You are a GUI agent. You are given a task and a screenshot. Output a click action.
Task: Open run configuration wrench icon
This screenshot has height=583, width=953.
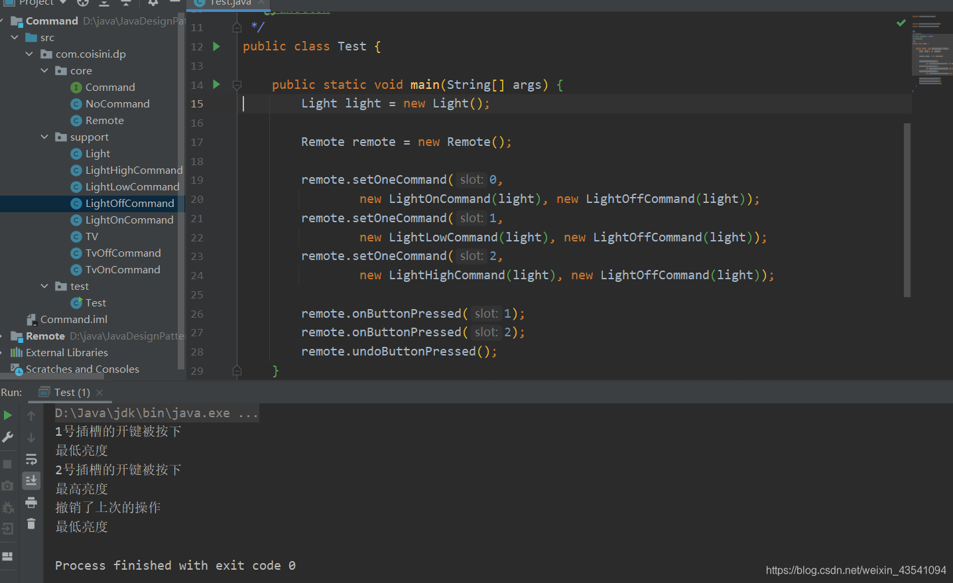tap(8, 437)
